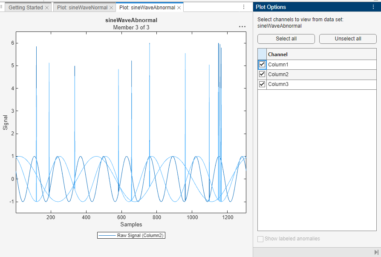Toggle the Column2 channel checkbox
This screenshot has height=257, width=381.
pos(262,74)
